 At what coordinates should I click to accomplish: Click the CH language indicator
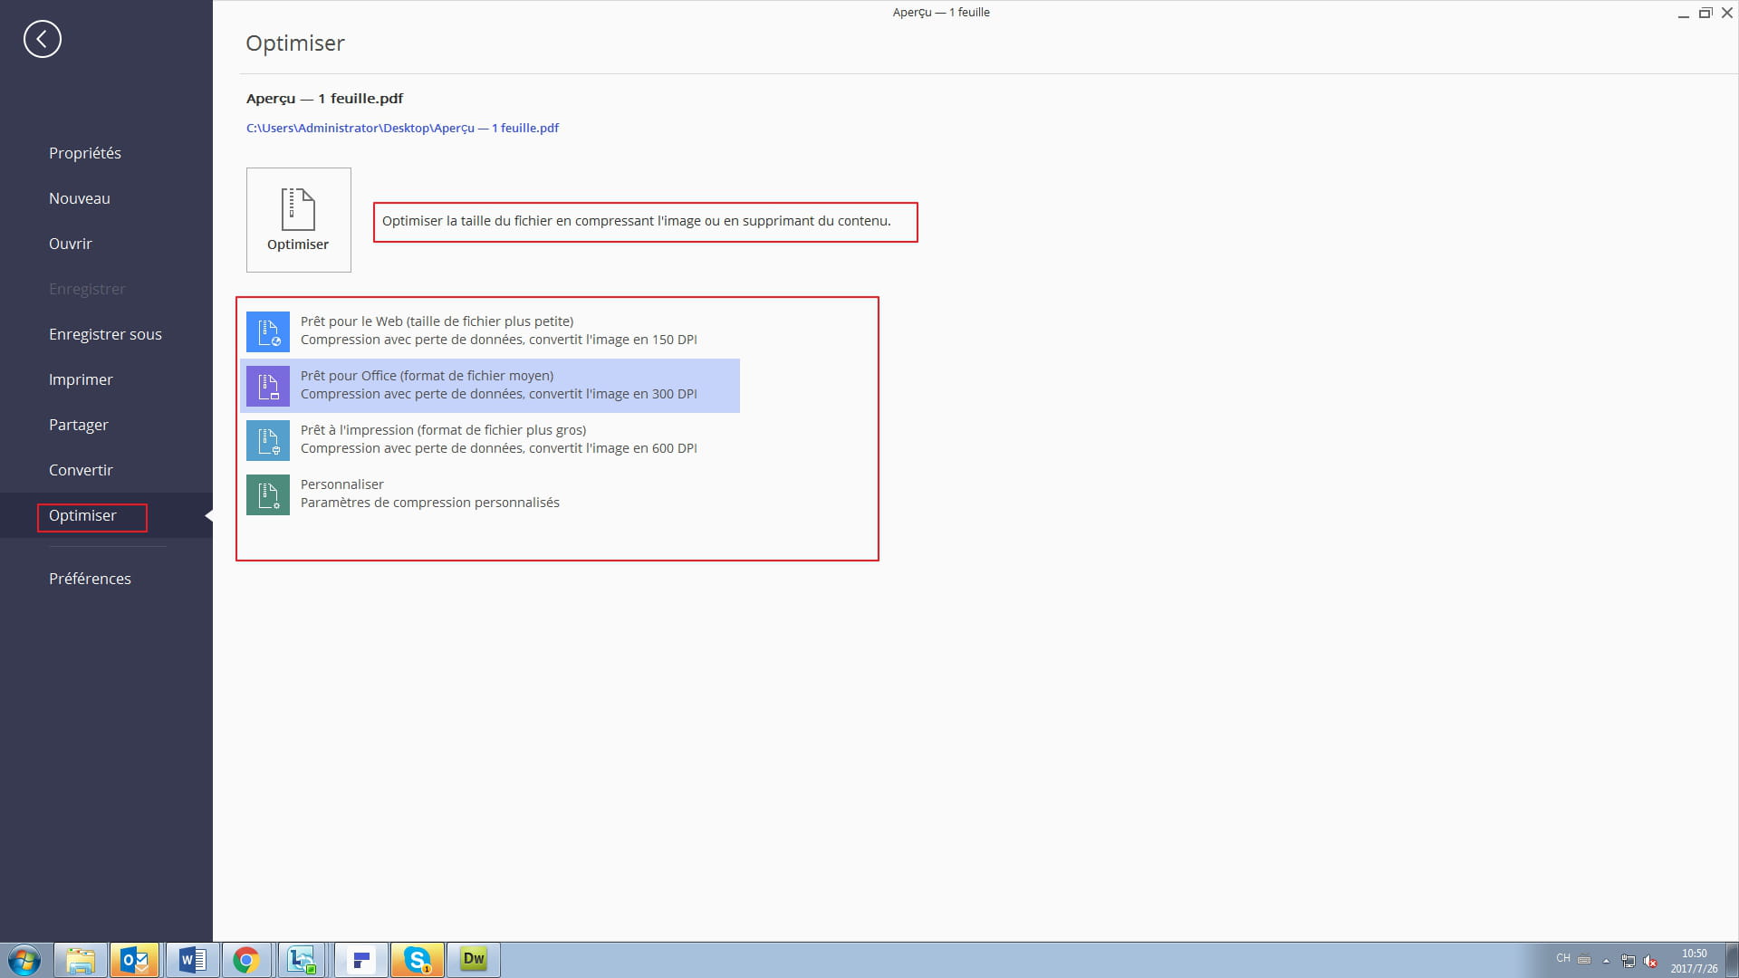pos(1563,958)
